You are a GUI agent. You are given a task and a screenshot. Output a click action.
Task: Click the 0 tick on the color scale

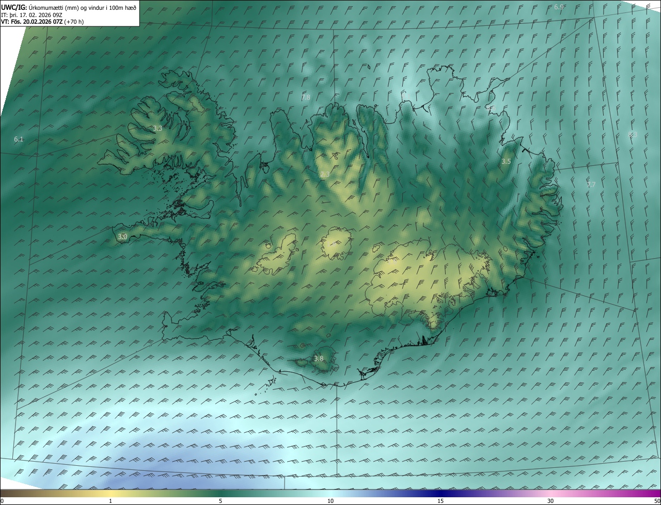point(2,501)
